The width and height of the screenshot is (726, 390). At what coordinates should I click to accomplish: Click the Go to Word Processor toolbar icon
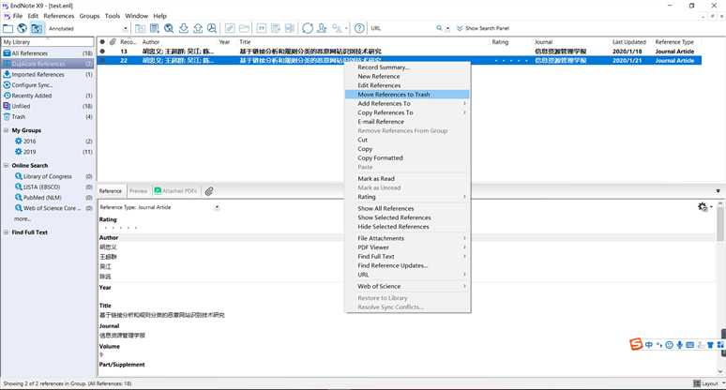pos(290,28)
